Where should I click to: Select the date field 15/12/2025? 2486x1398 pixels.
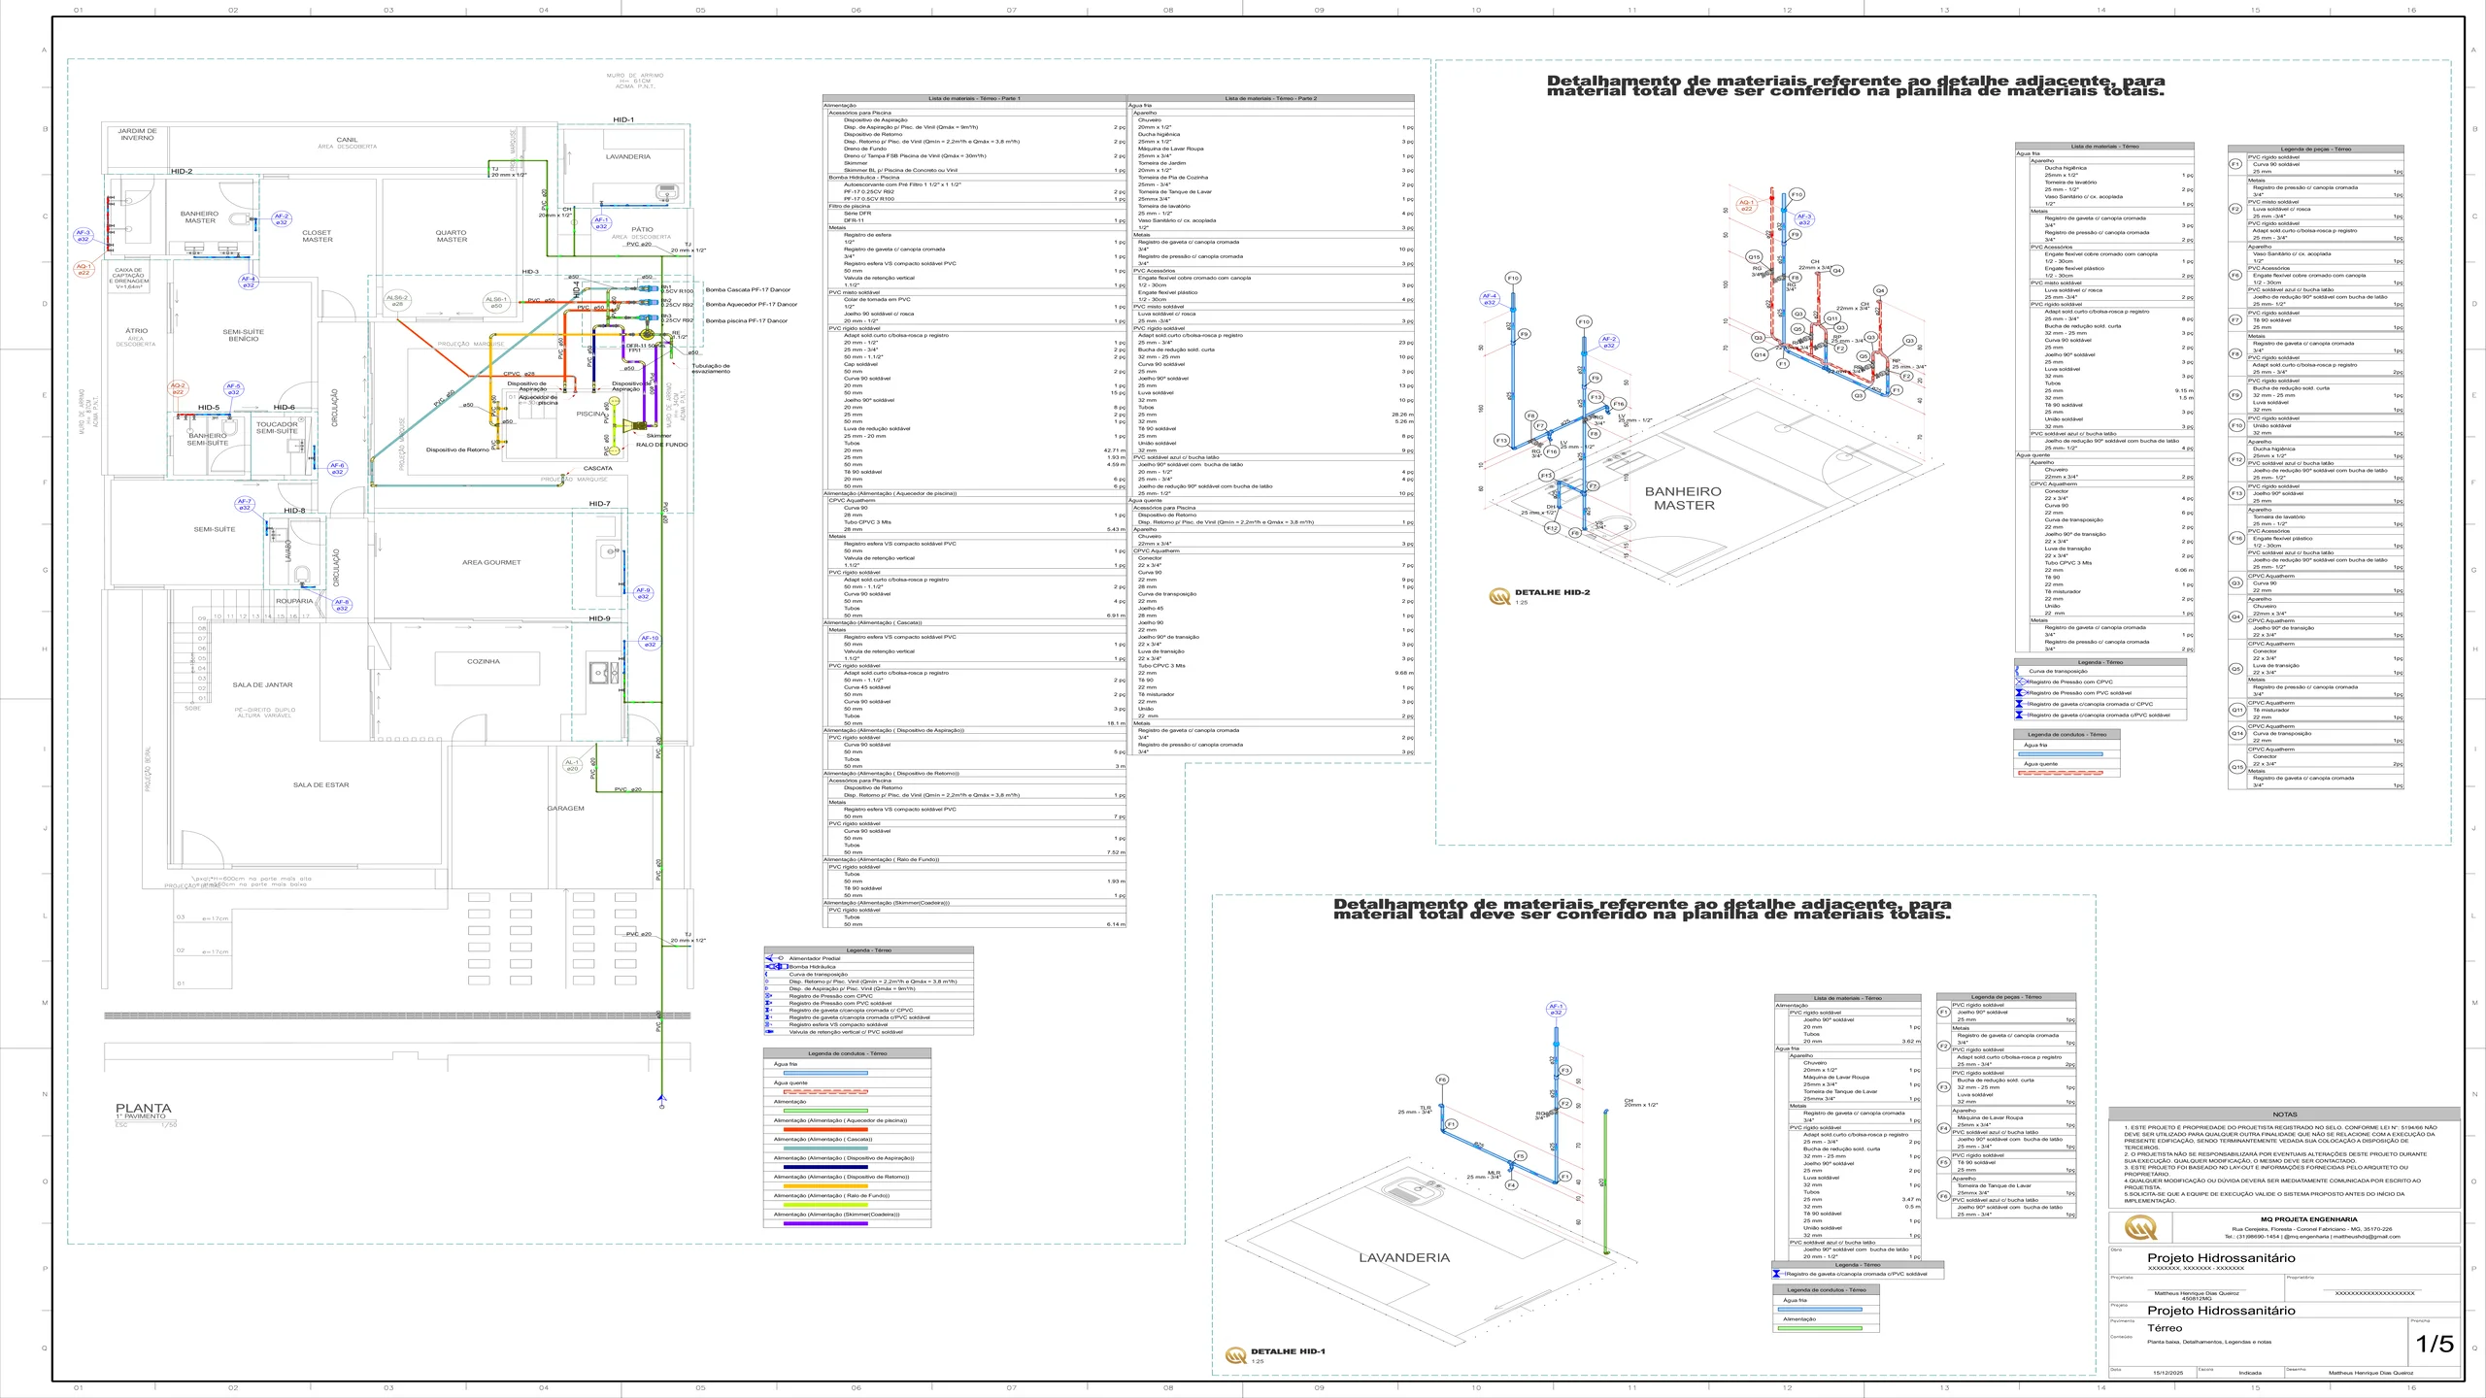tap(2167, 1373)
